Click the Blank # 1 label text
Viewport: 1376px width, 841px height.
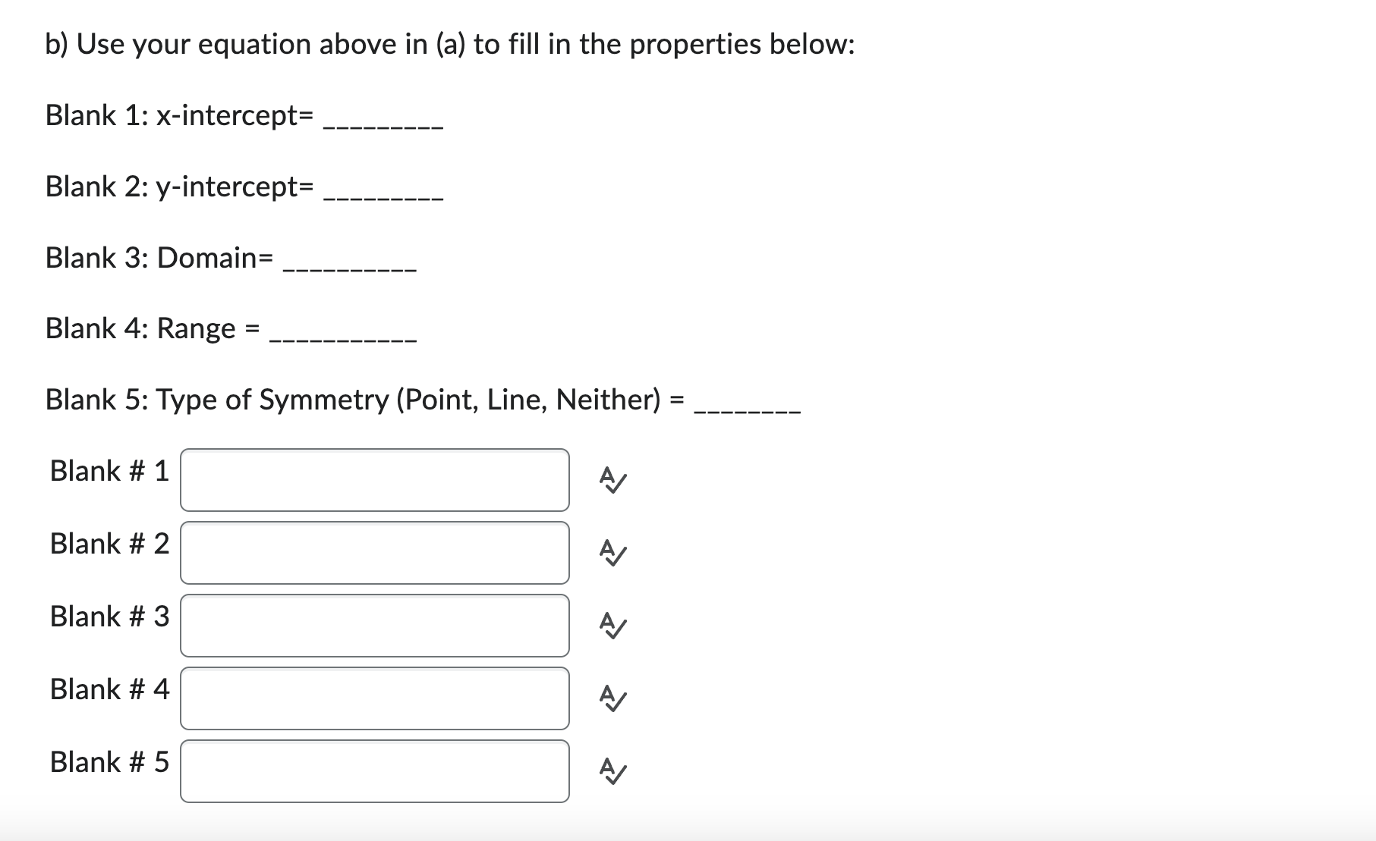(x=108, y=471)
